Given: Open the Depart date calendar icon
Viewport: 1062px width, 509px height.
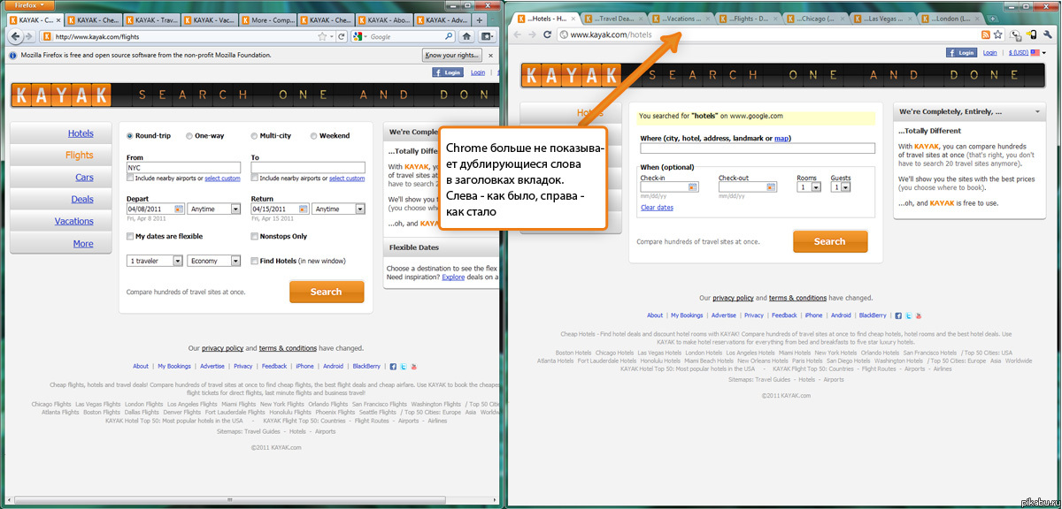Looking at the screenshot, I should point(179,209).
